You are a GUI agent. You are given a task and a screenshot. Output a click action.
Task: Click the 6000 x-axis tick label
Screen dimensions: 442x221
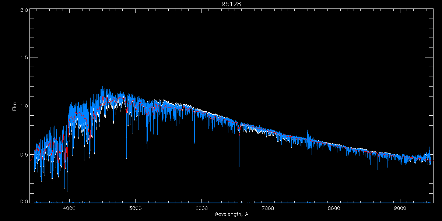pyautogui.click(x=201, y=207)
